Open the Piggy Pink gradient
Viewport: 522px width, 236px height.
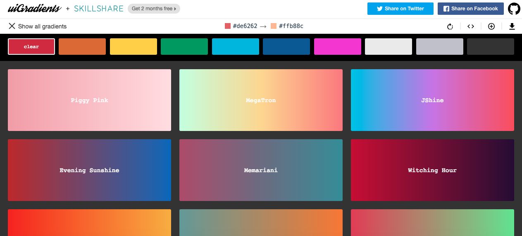pos(89,100)
